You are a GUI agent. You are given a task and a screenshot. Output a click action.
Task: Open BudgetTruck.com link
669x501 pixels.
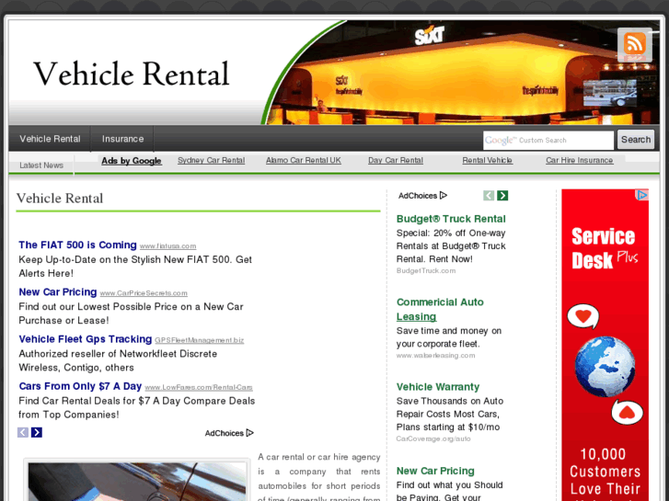click(426, 271)
